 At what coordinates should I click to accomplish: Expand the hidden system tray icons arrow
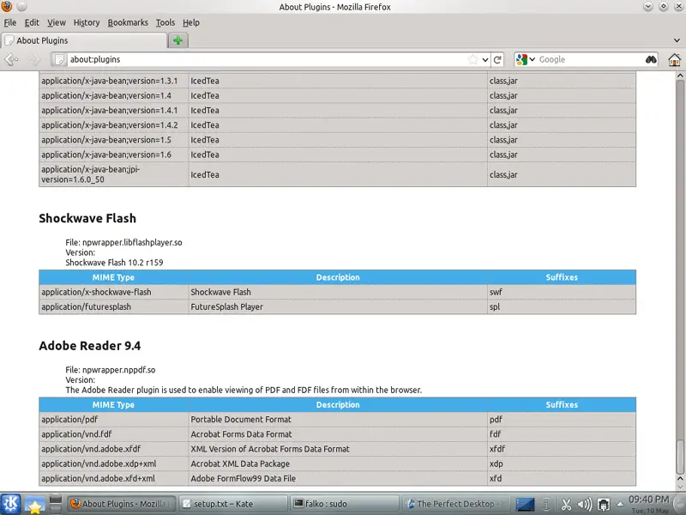point(620,505)
